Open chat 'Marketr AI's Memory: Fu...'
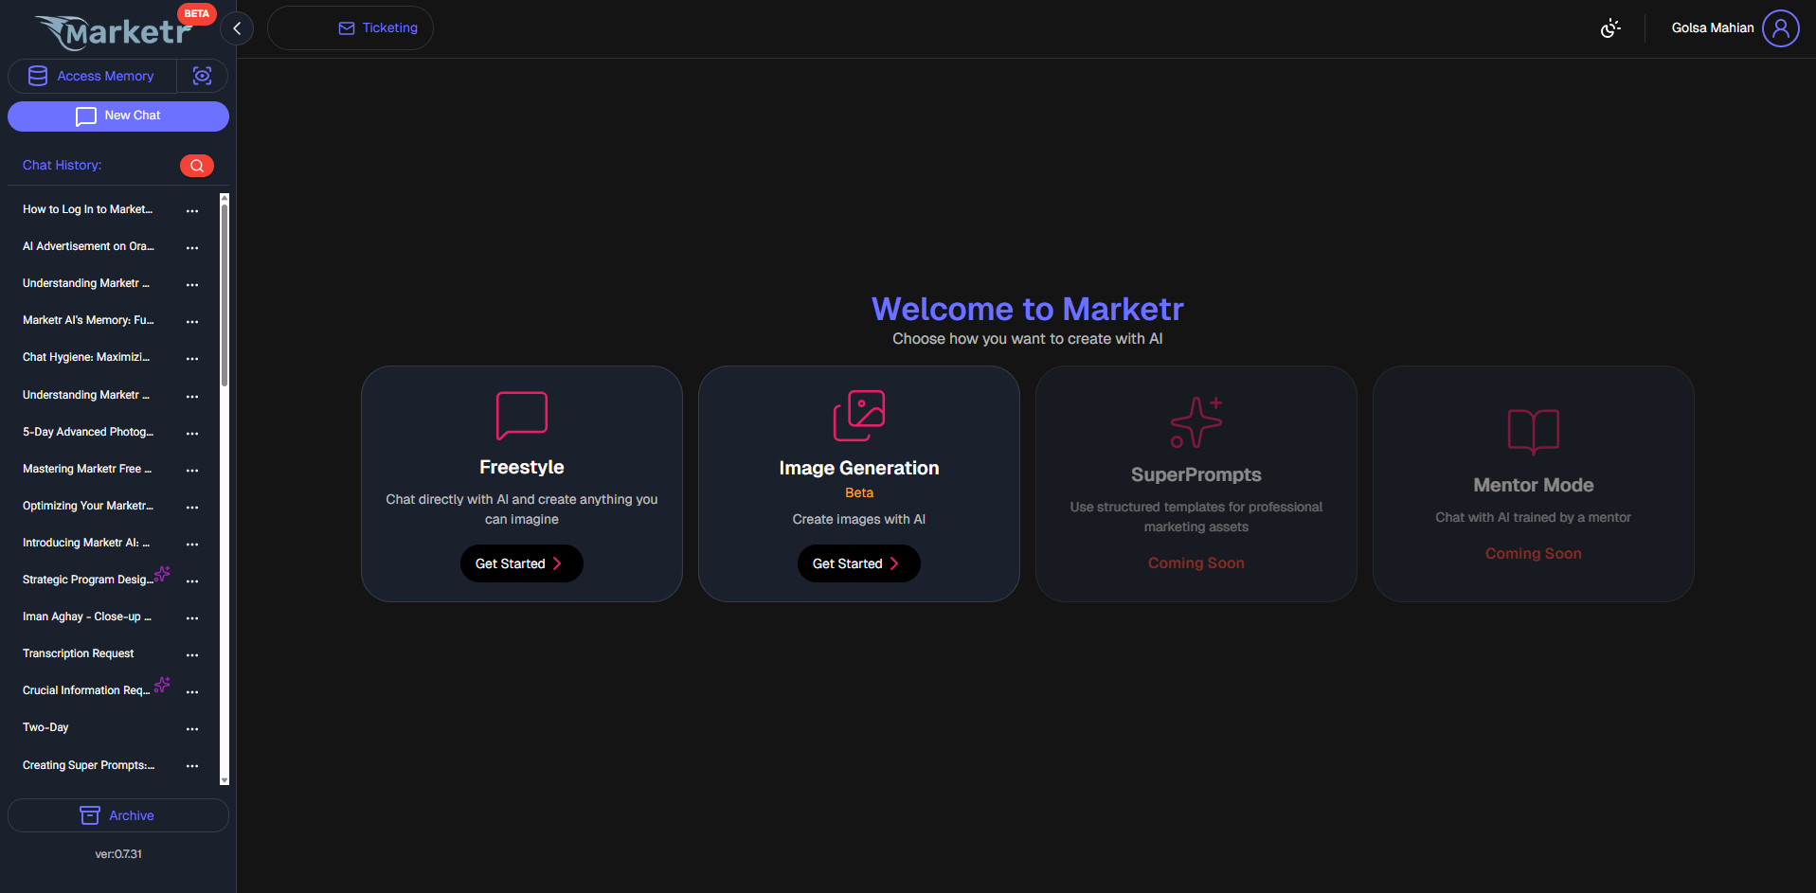 (x=88, y=320)
